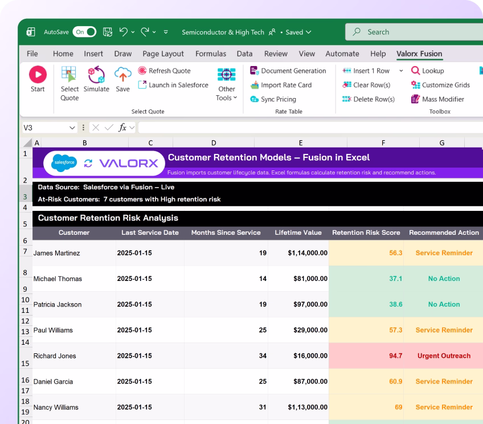483x424 pixels.
Task: Expand the Other Tools dropdown
Action: (x=227, y=84)
